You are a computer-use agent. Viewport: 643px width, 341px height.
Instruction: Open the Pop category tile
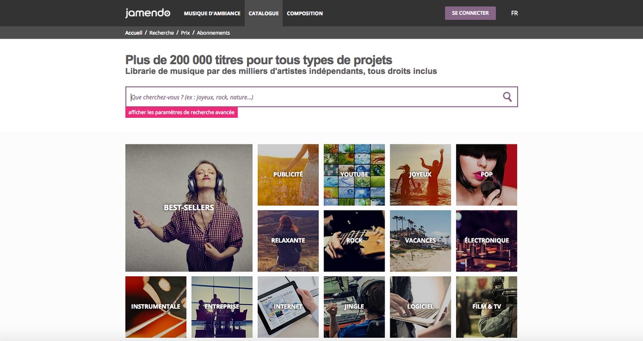[x=487, y=175]
